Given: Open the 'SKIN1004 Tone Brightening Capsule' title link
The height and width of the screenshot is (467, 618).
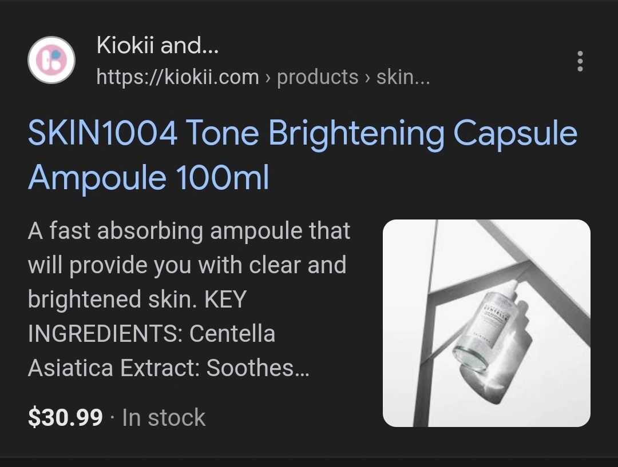Looking at the screenshot, I should (303, 134).
